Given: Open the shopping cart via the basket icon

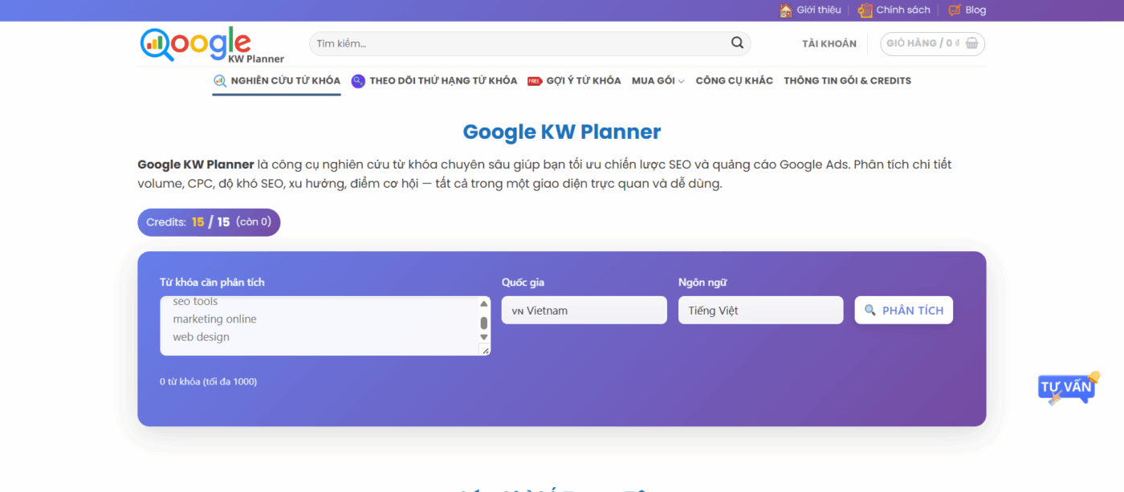Looking at the screenshot, I should coord(971,44).
